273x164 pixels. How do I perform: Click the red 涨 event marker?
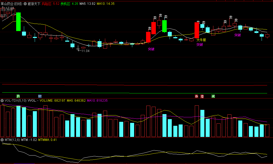tap(197, 96)
